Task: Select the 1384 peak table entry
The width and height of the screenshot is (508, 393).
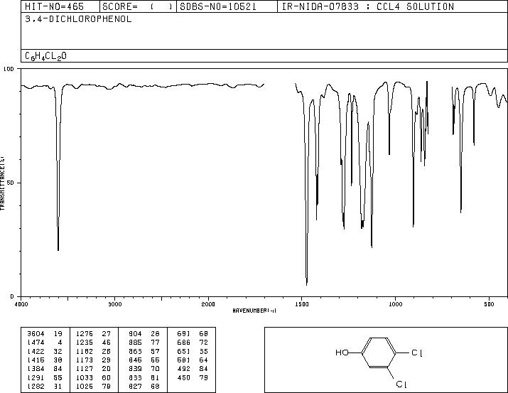Action: coord(45,369)
